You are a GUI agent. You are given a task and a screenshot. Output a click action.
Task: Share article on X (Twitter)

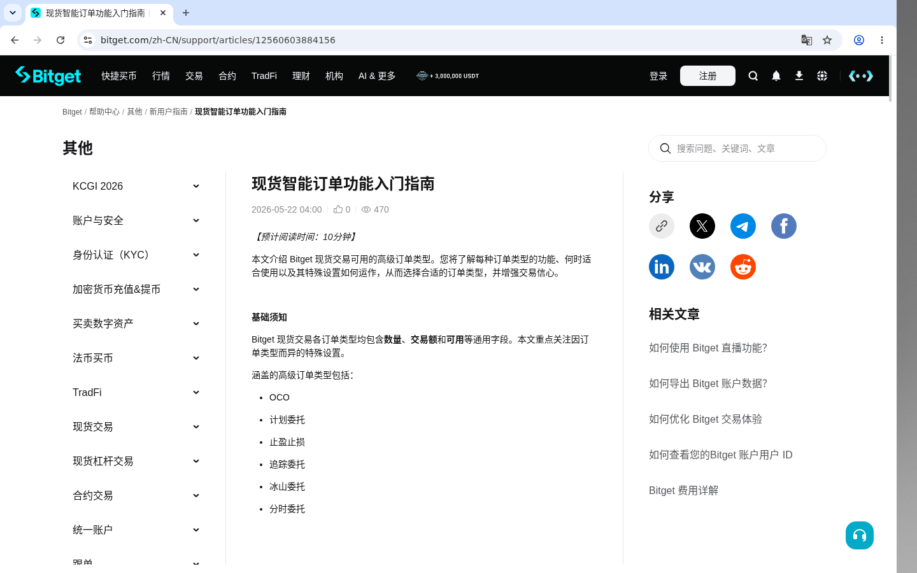coord(702,226)
